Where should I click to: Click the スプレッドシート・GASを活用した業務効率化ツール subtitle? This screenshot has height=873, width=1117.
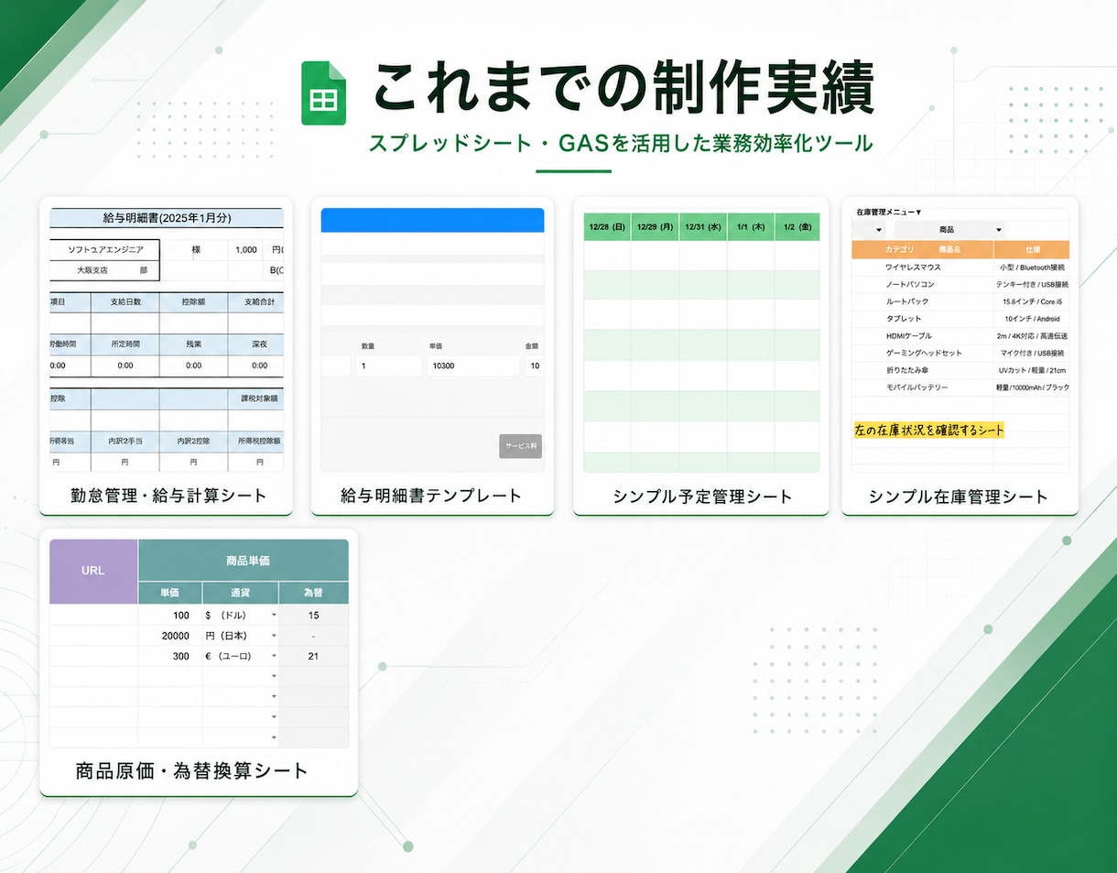pos(621,144)
